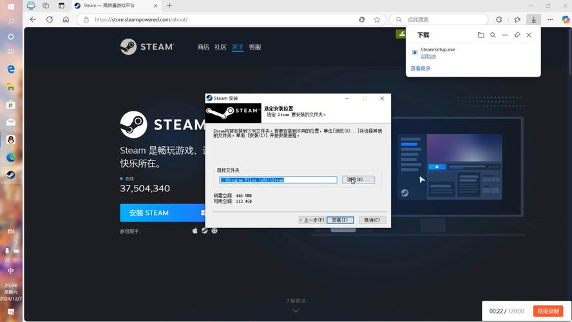The image size is (572, 322).
Task: Open the 商店 store menu
Action: click(x=203, y=47)
